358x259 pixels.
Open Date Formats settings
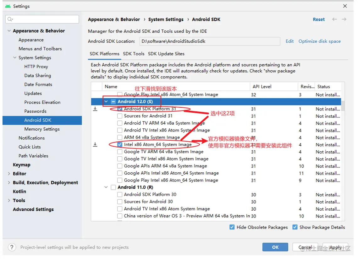pos(38,84)
